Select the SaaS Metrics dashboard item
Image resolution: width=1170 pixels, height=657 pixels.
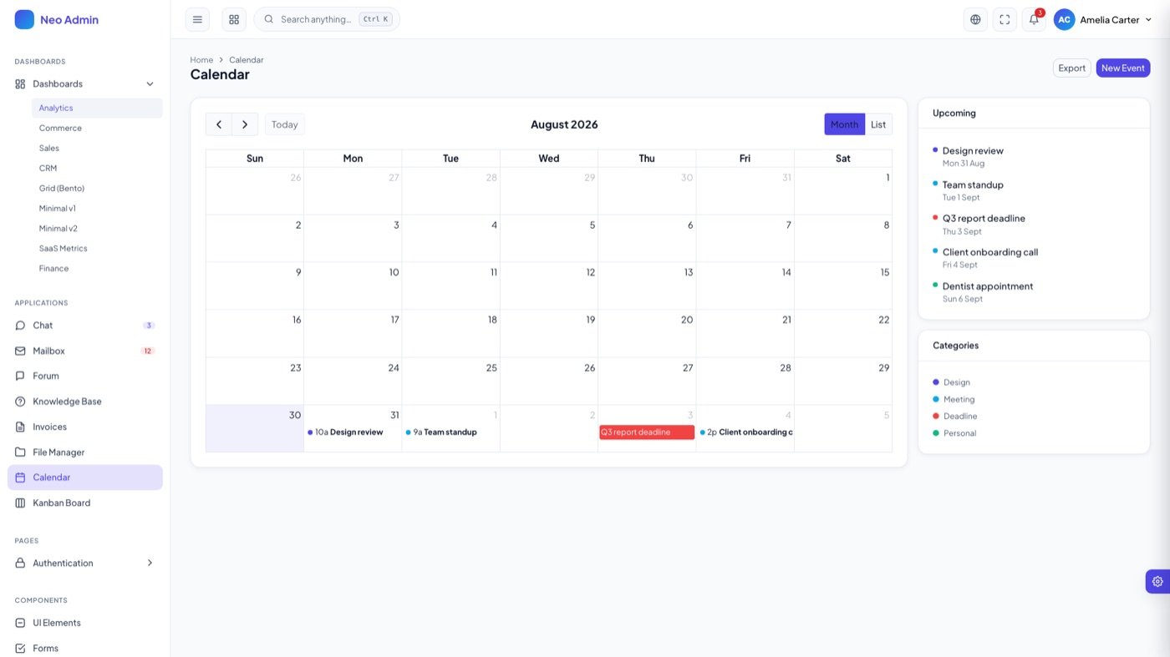pos(97,248)
